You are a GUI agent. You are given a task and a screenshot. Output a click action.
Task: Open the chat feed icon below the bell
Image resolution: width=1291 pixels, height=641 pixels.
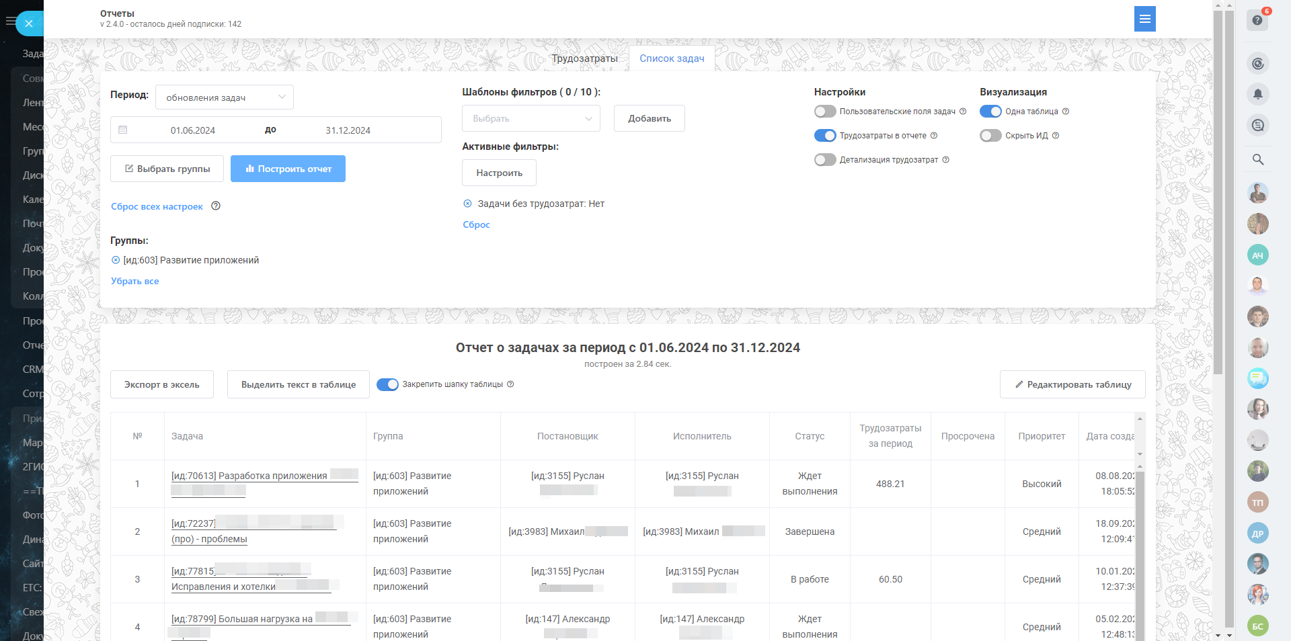point(1258,125)
